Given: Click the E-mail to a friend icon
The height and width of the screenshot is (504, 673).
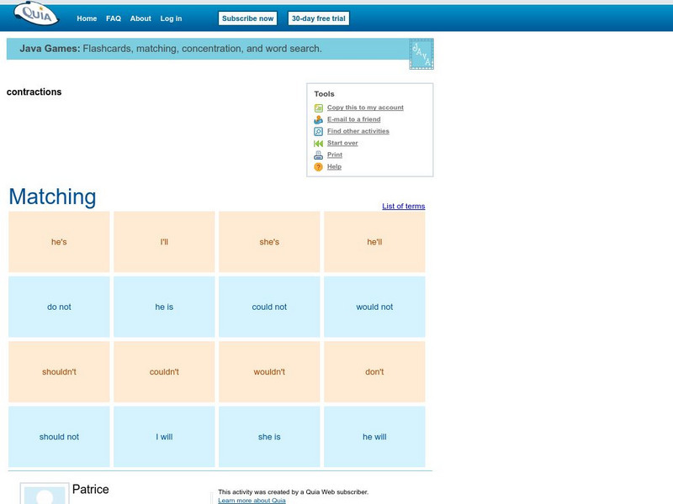Looking at the screenshot, I should pyautogui.click(x=318, y=119).
